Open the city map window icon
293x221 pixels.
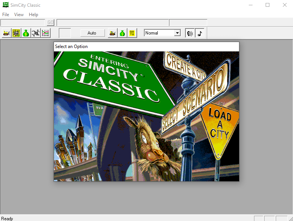[x=16, y=33]
